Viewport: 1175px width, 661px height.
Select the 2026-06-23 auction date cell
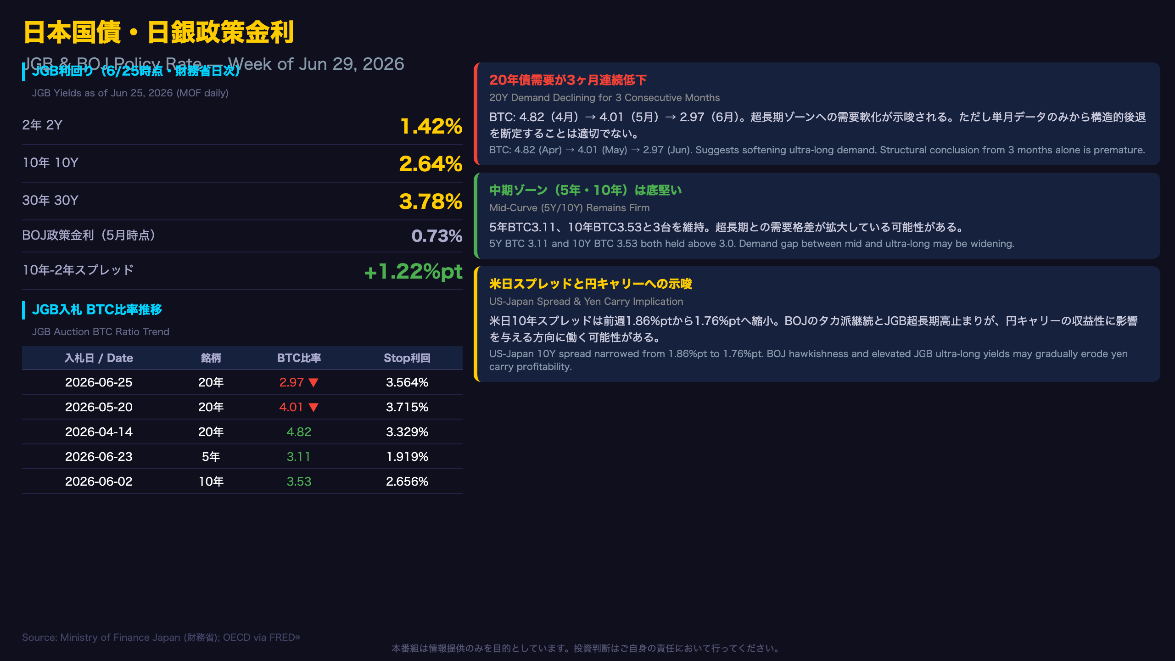[99, 457]
